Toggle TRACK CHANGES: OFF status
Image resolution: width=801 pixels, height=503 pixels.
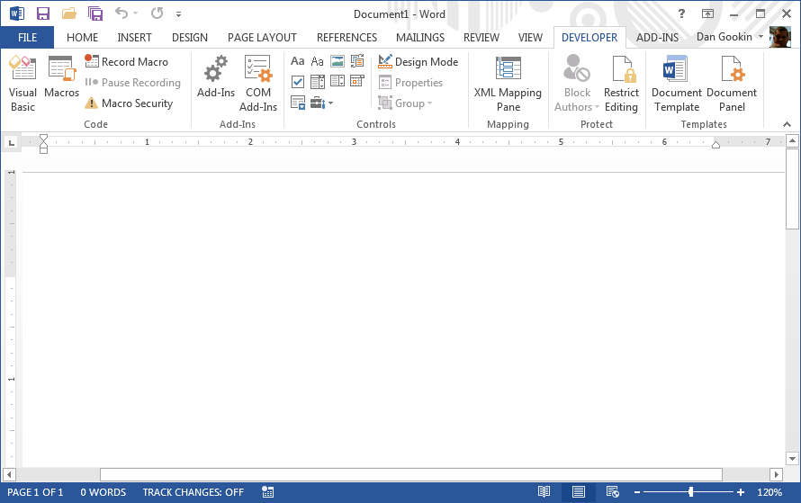pos(193,492)
